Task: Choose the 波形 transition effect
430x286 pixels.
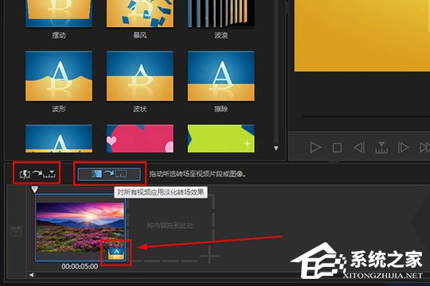Action: [59, 75]
